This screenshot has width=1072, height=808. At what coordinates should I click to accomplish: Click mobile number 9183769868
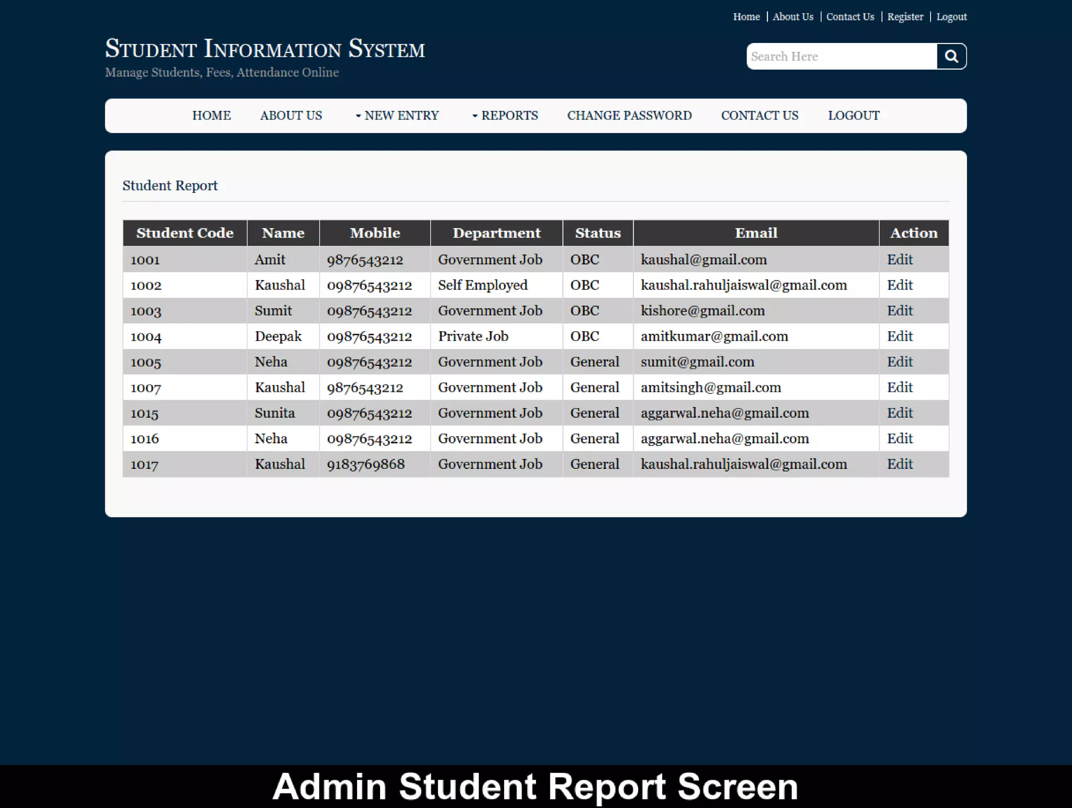pos(366,464)
